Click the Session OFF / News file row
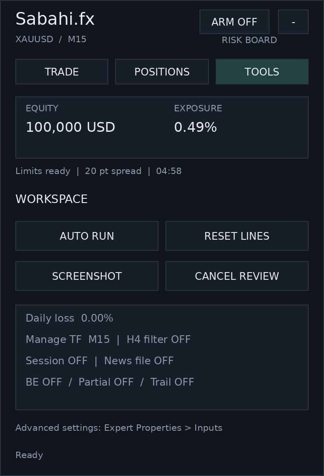Image resolution: width=324 pixels, height=476 pixels. [x=99, y=361]
